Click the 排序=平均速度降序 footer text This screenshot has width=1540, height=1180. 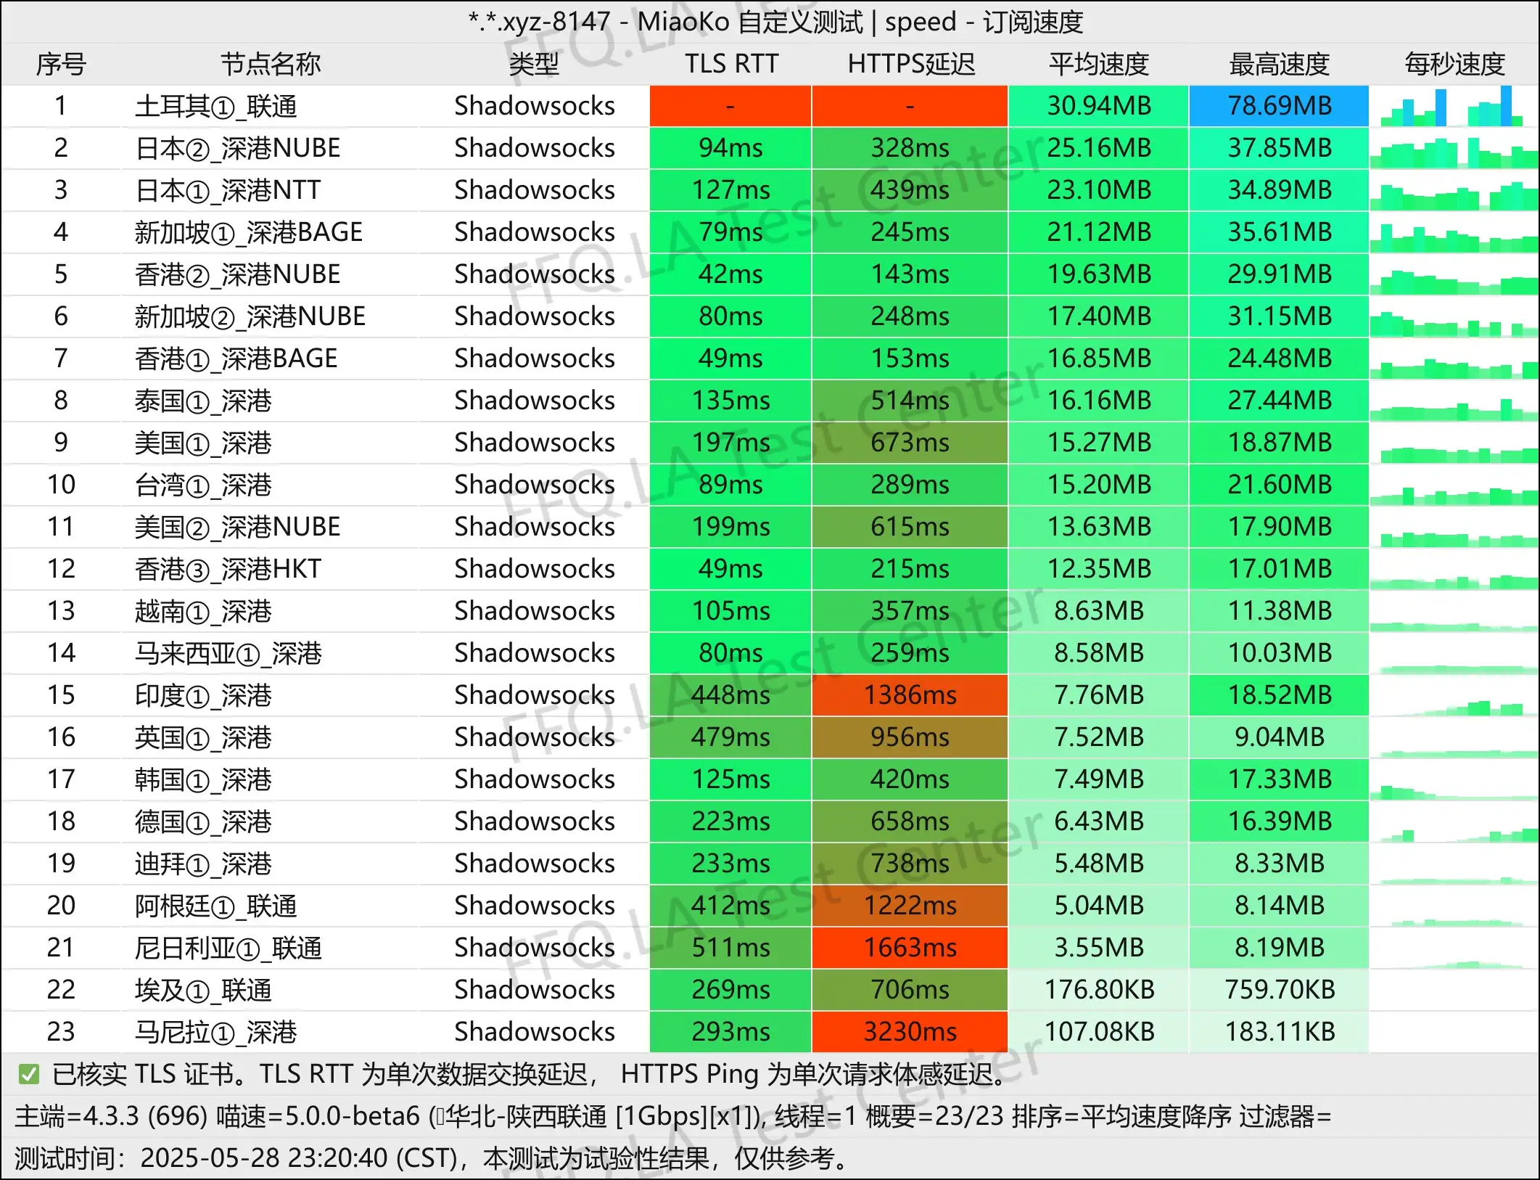click(1122, 1116)
